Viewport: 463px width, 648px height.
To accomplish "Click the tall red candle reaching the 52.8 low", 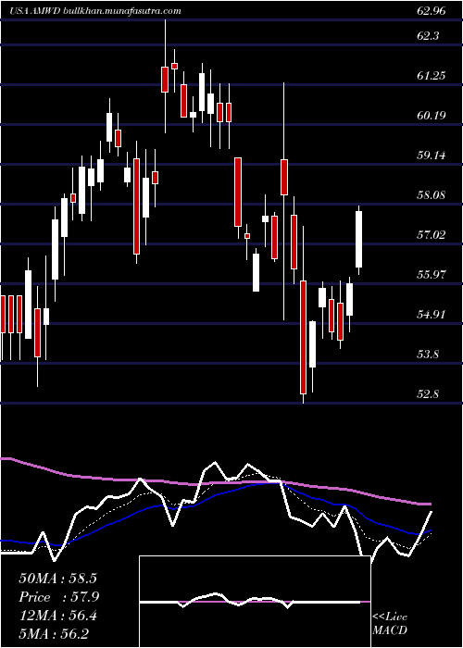I will (304, 337).
